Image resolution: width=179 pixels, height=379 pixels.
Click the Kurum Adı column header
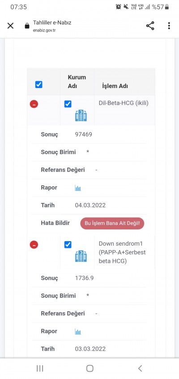[77, 81]
